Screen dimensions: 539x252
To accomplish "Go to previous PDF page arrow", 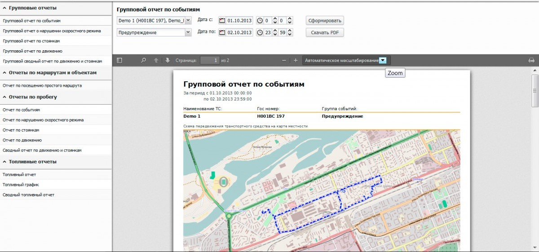I will 156,60.
